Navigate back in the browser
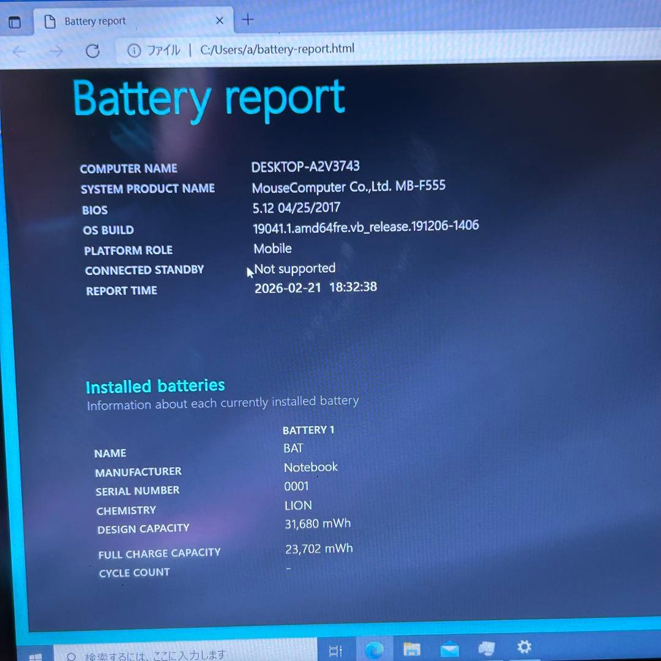Image resolution: width=661 pixels, height=661 pixels. 19,51
